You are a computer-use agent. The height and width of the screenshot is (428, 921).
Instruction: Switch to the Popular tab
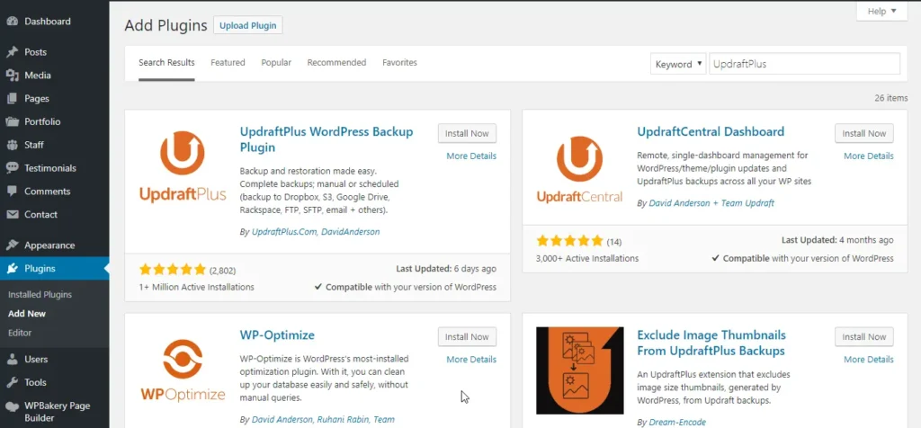[x=276, y=63]
